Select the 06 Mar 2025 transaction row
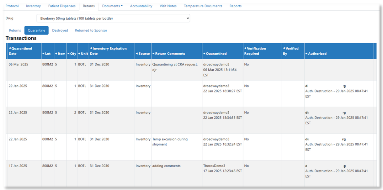The image size is (383, 190). point(191,70)
